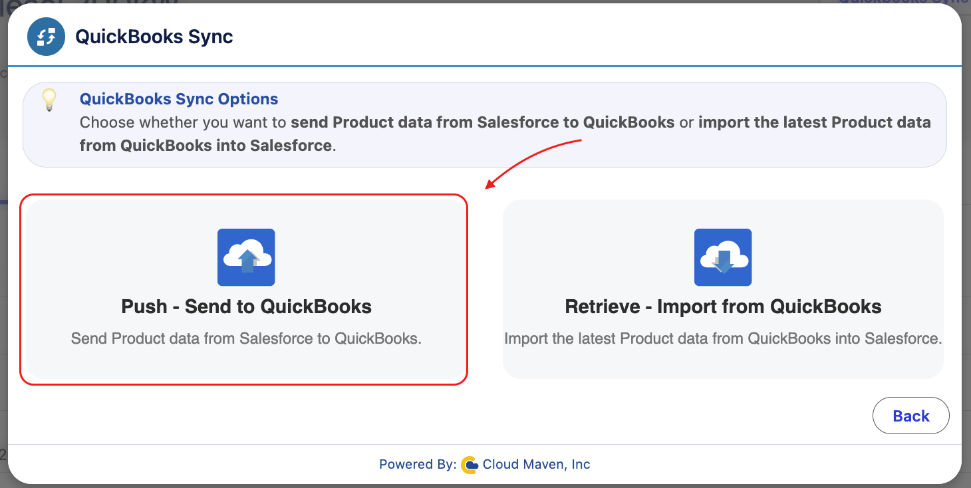Click the bold send Product data phrase
The image size is (971, 488).
tap(483, 122)
